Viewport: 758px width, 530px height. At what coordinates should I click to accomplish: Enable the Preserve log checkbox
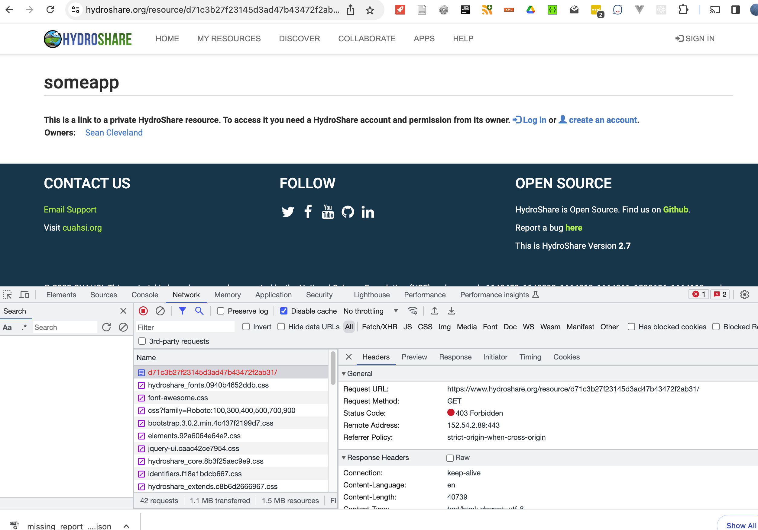tap(221, 311)
